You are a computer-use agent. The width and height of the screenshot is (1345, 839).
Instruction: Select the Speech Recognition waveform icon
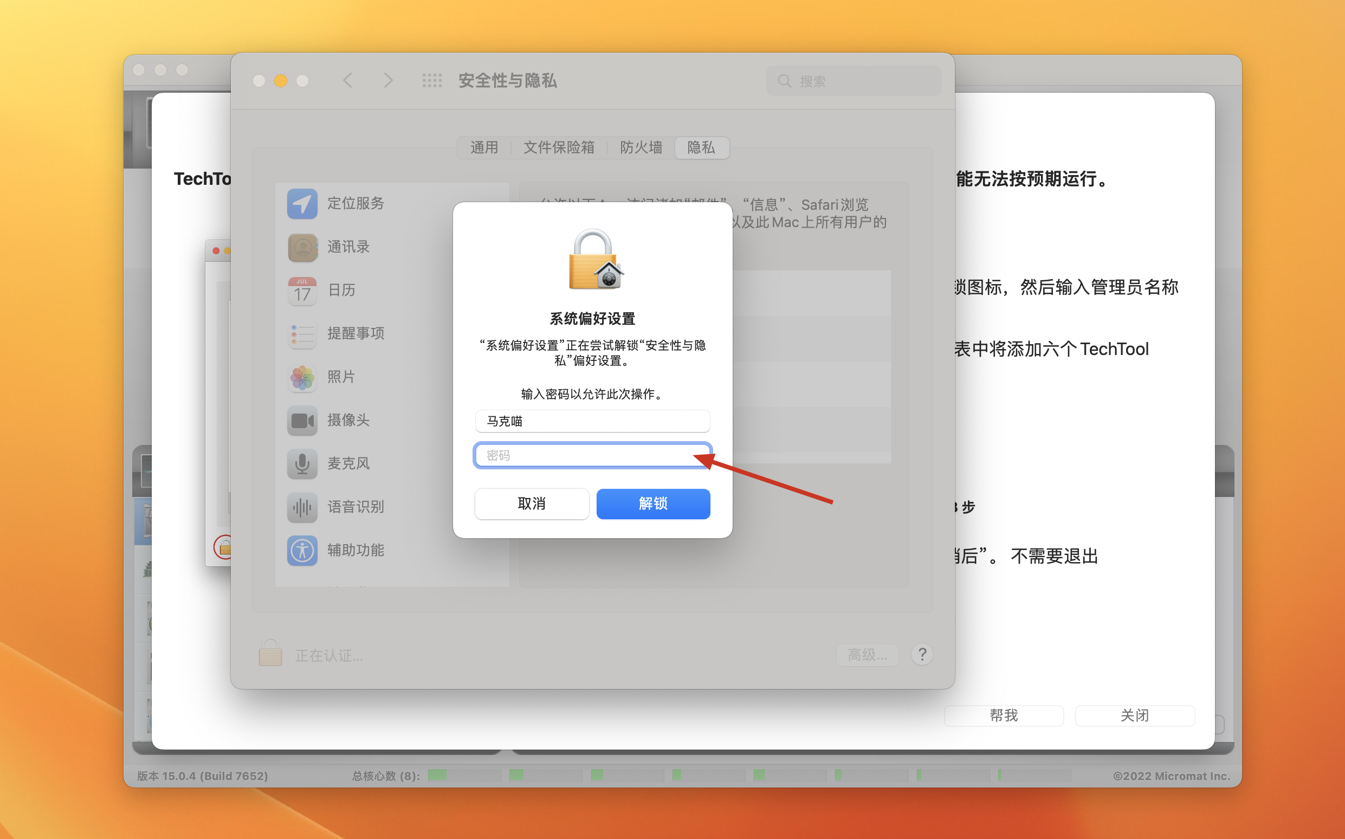coord(302,507)
